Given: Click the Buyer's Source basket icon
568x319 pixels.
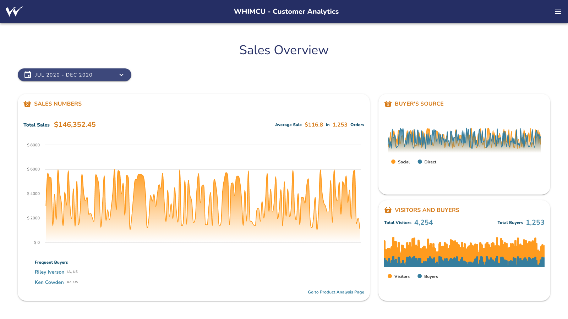Looking at the screenshot, I should coord(388,104).
